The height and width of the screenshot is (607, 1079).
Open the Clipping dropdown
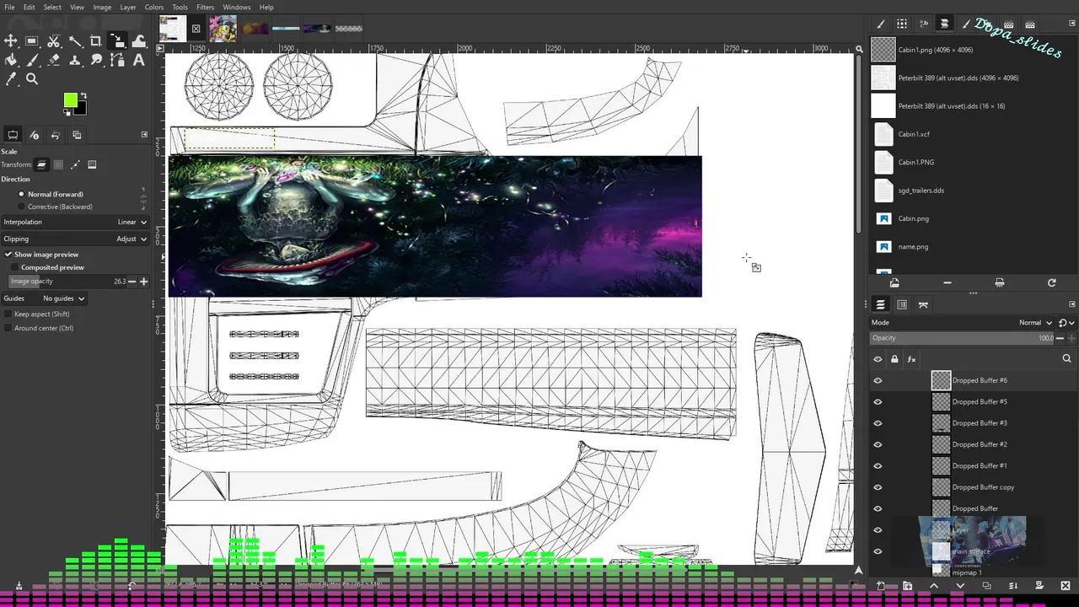(75, 239)
